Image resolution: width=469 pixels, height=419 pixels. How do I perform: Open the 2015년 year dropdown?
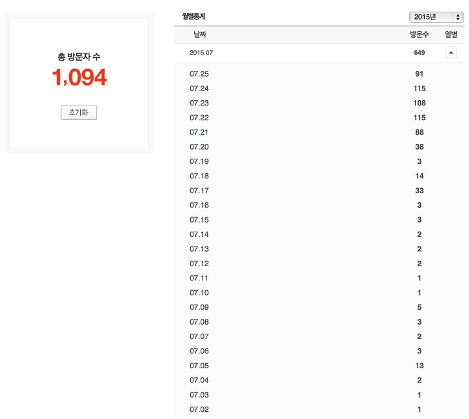[x=436, y=17]
